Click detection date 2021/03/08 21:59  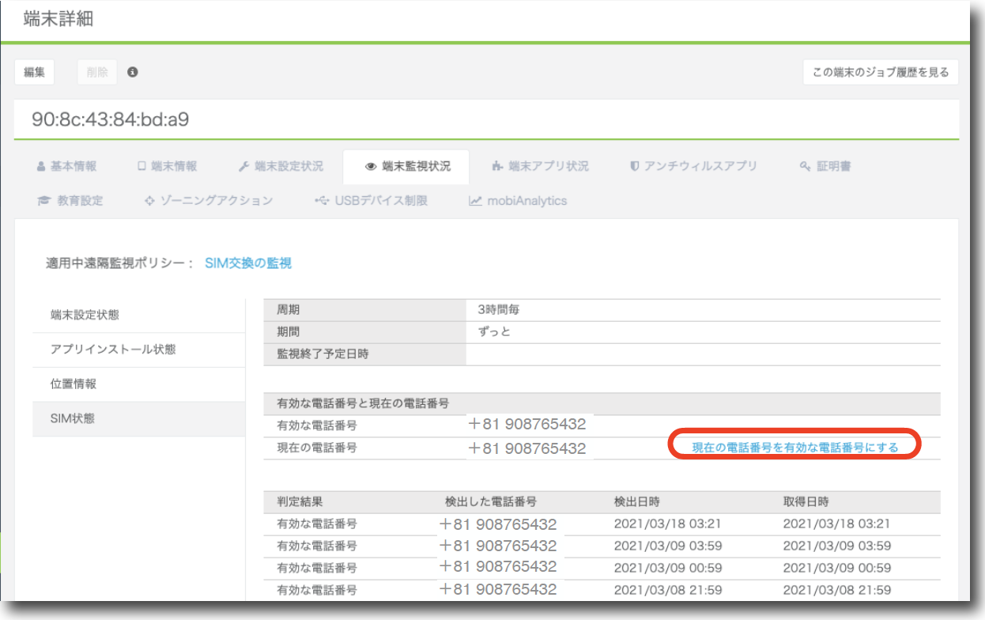(x=668, y=590)
